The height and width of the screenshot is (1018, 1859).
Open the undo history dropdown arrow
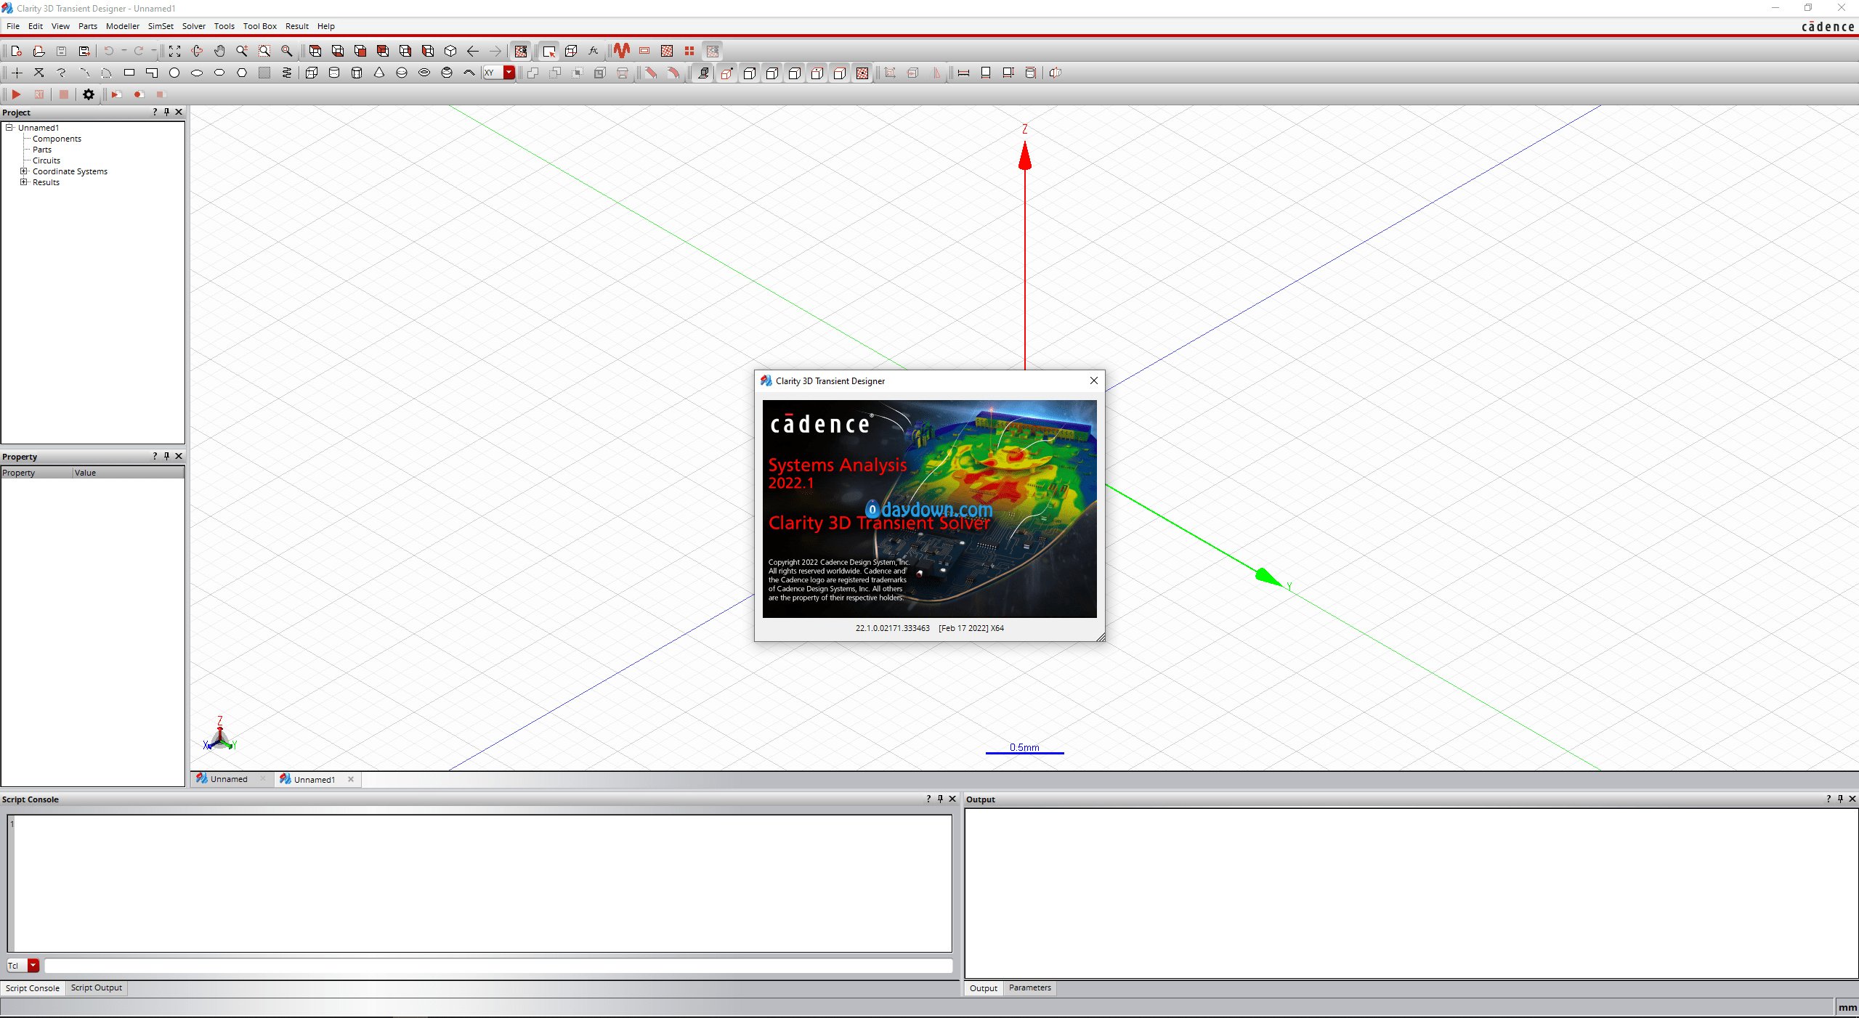coord(123,51)
